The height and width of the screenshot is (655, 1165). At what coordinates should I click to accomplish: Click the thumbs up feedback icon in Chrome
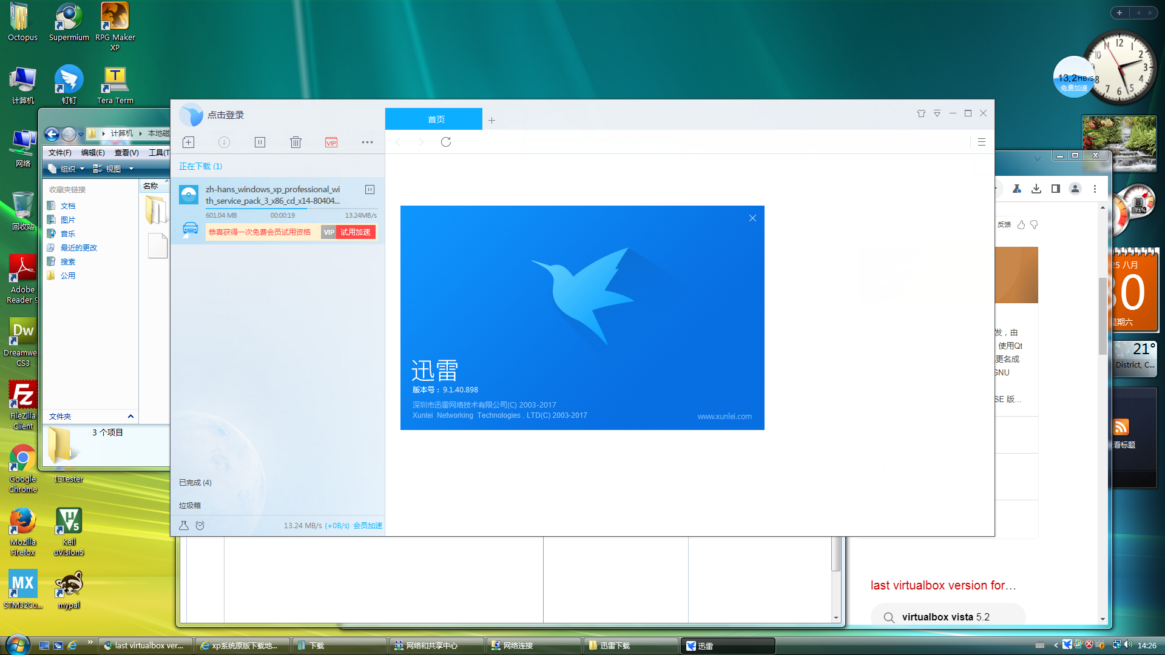(x=1021, y=224)
